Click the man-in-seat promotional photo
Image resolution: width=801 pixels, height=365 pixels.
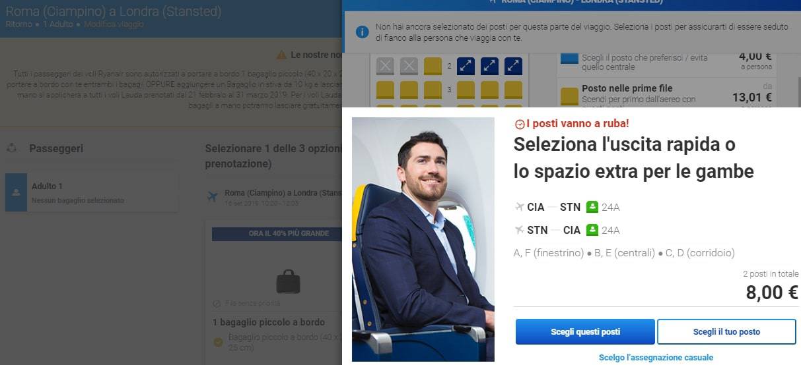423,239
